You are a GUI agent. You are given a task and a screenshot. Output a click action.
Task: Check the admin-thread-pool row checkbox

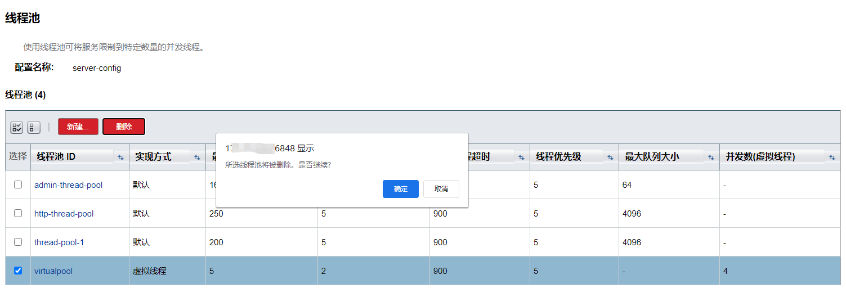18,184
